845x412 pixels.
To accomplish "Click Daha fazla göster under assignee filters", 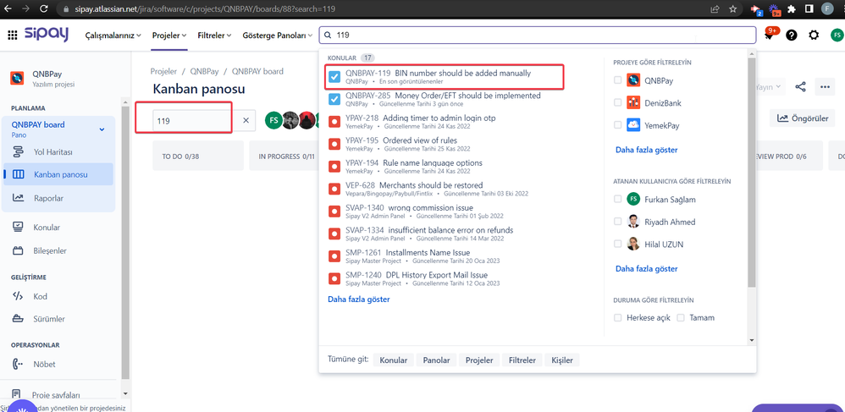I will click(x=647, y=268).
